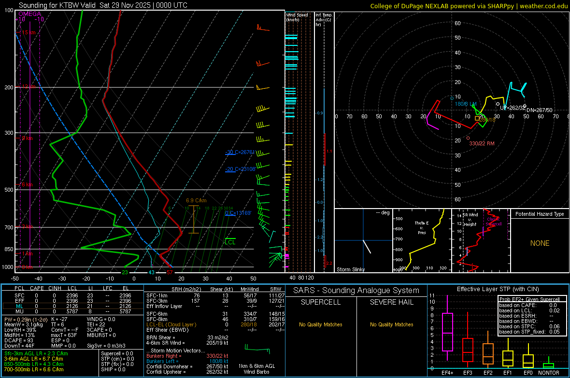The image size is (570, 378).
Task: Select the '0 C=13169' freezing level label
Action: pos(238,212)
